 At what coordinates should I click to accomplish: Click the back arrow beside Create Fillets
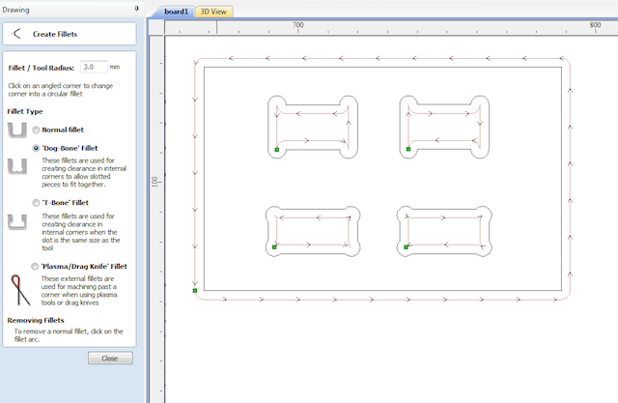(x=16, y=34)
